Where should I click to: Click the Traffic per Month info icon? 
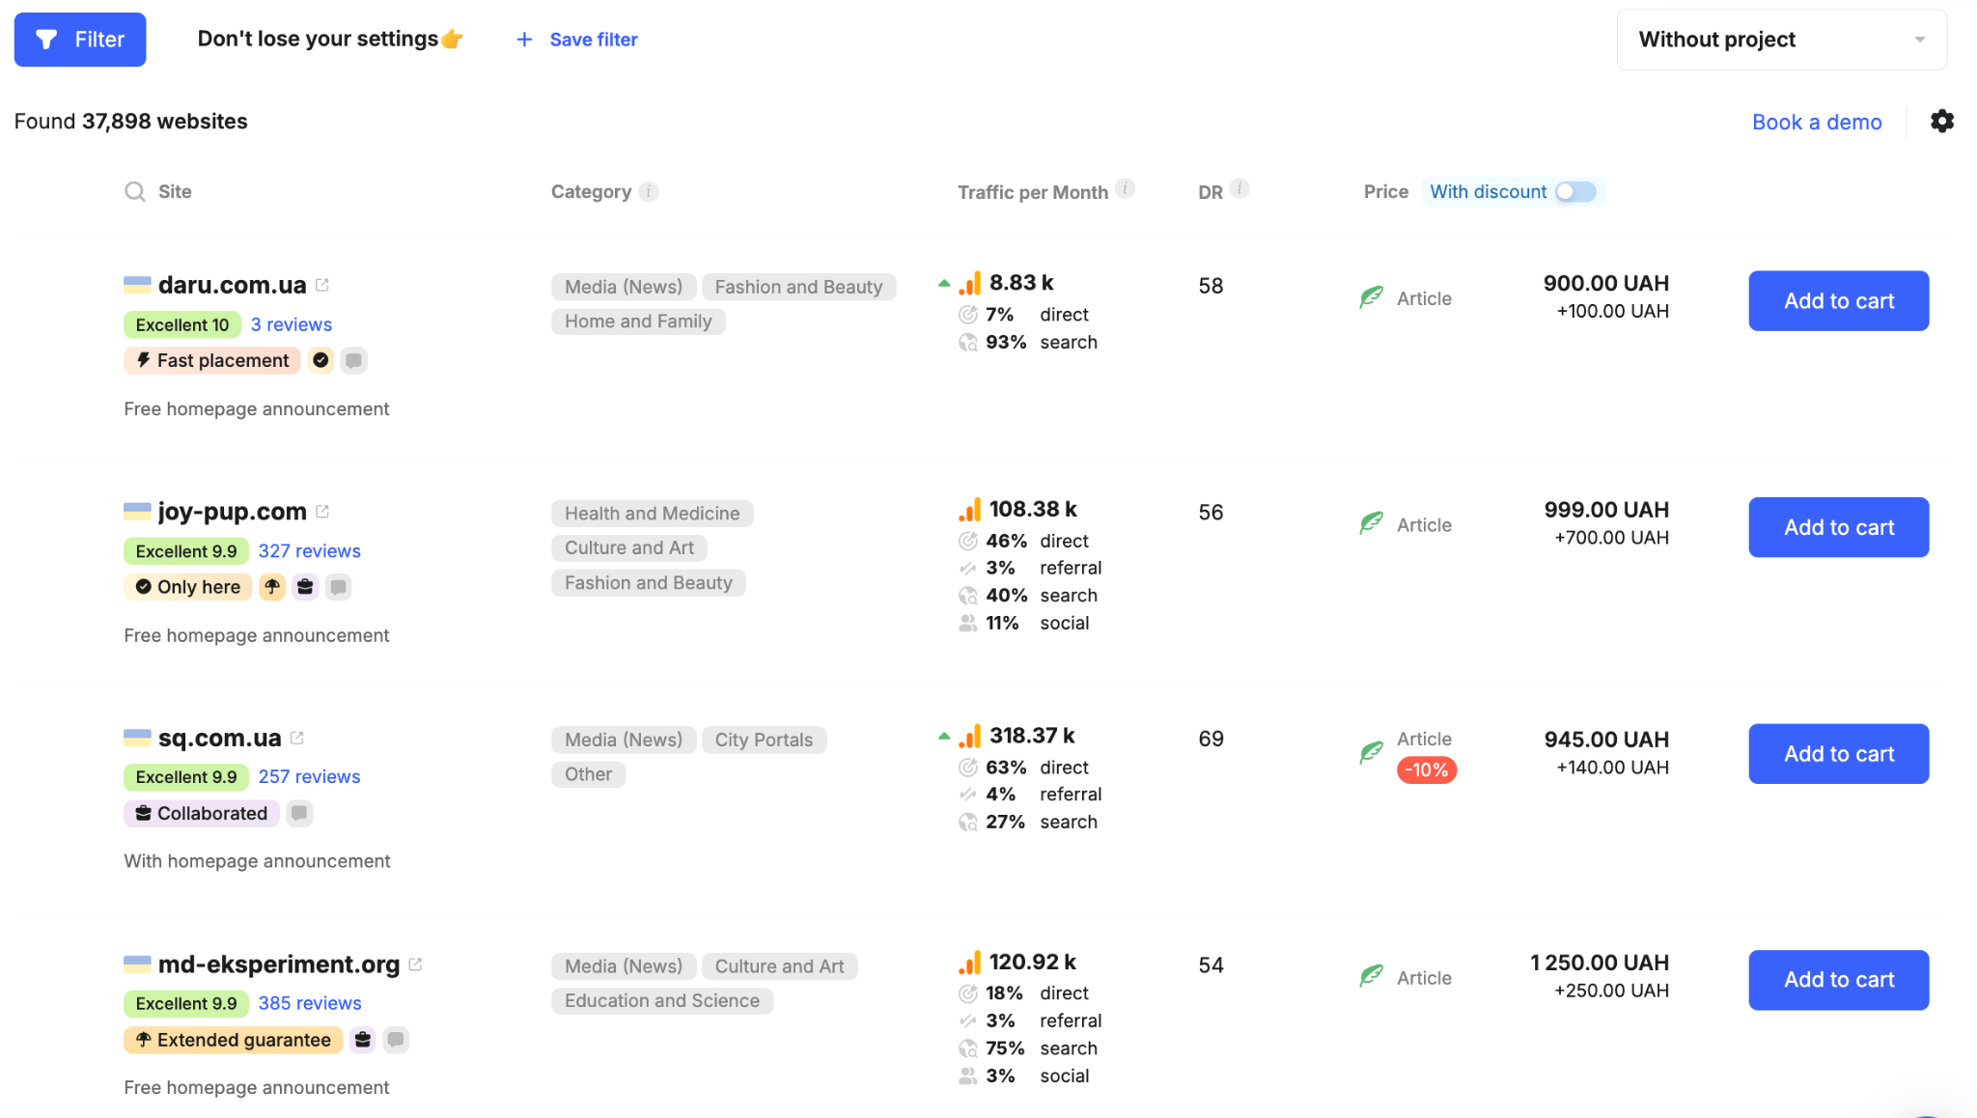tap(1125, 188)
